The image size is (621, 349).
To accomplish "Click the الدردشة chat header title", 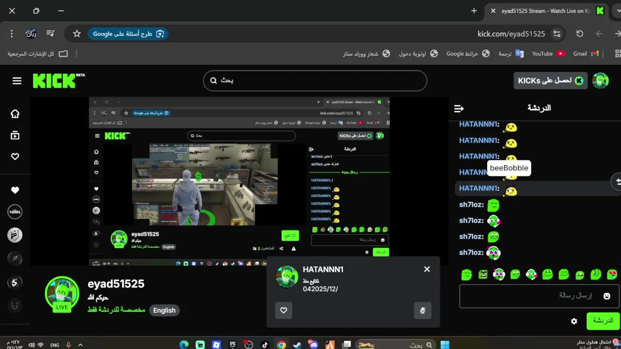I will click(539, 108).
